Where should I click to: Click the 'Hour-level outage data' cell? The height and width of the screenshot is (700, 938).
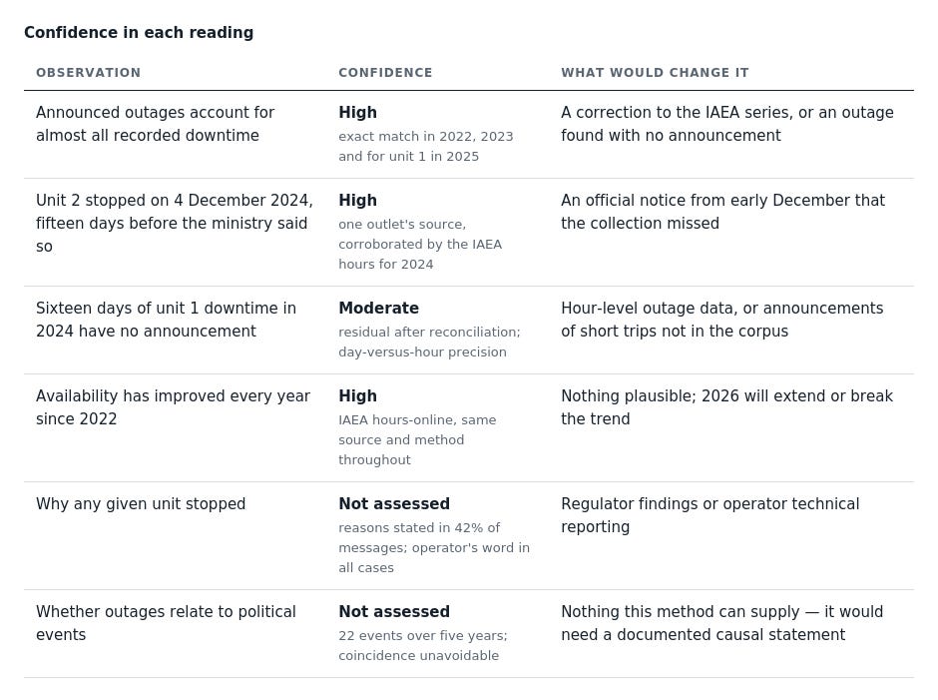[722, 320]
